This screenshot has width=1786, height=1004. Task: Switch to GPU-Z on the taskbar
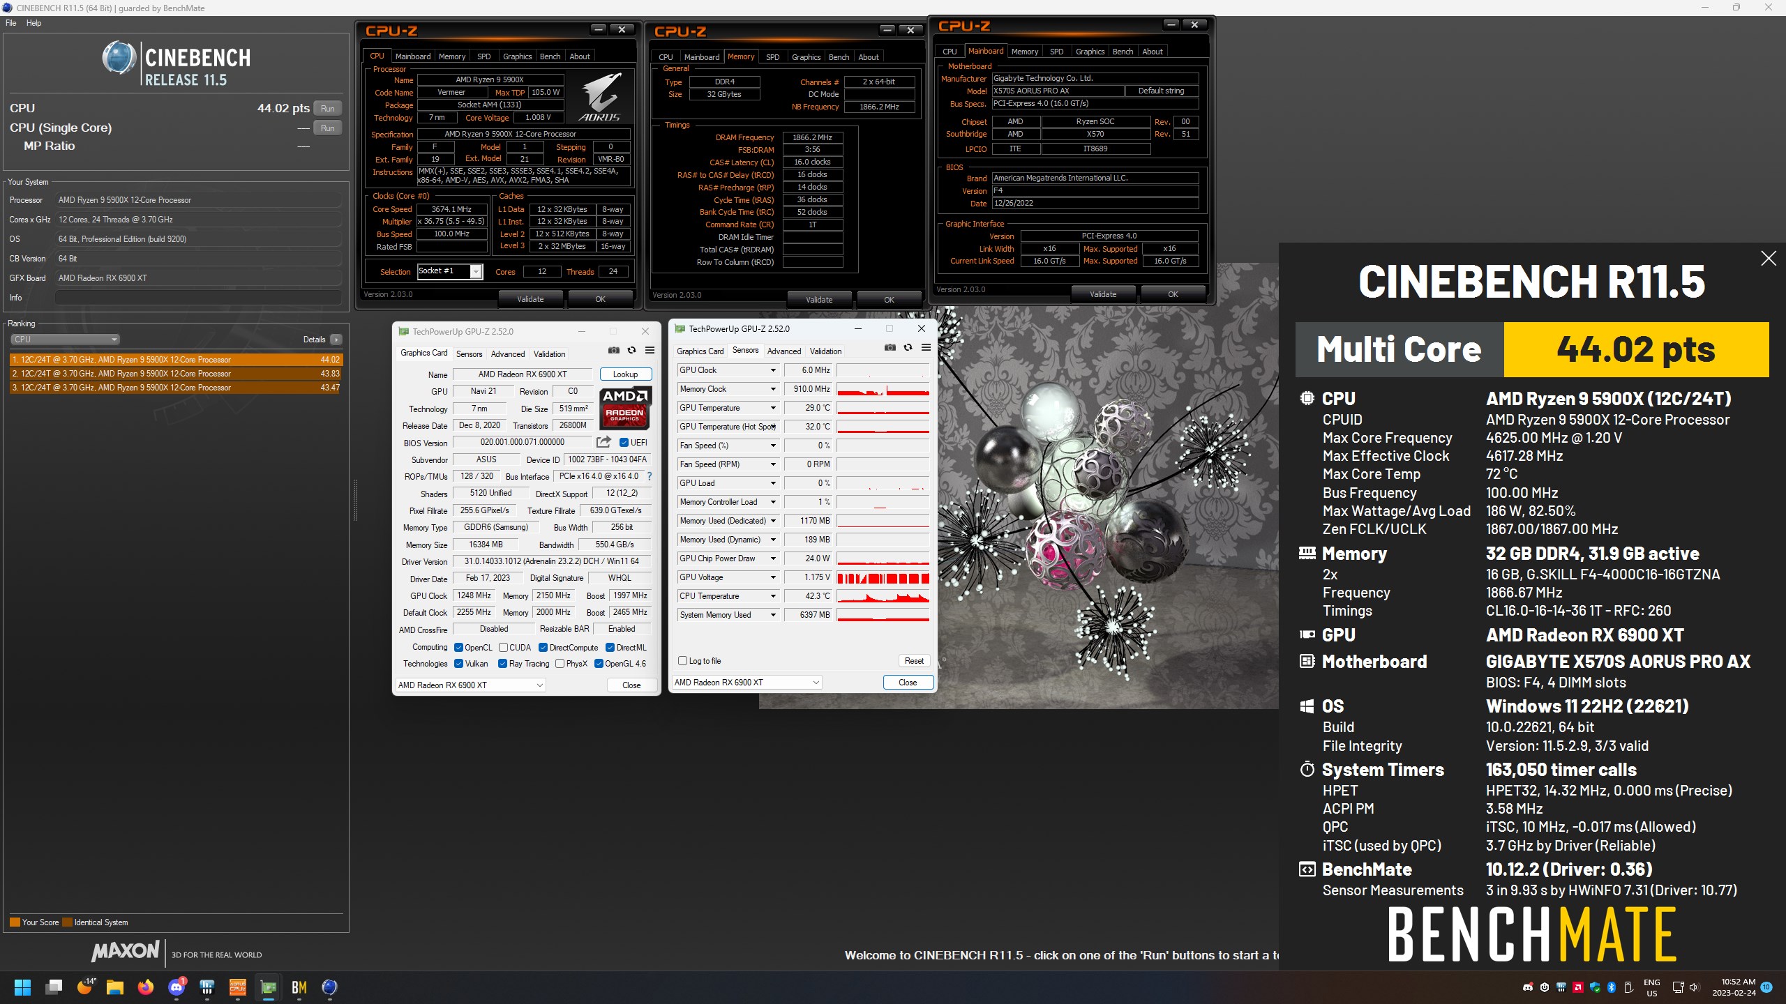pyautogui.click(x=269, y=987)
